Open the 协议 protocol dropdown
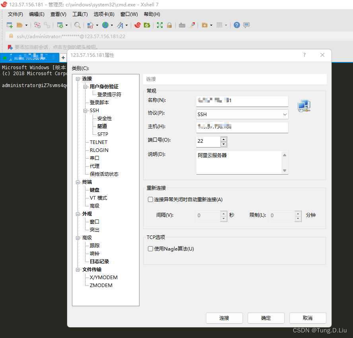Viewport: 353px width, 338px height. [x=242, y=115]
